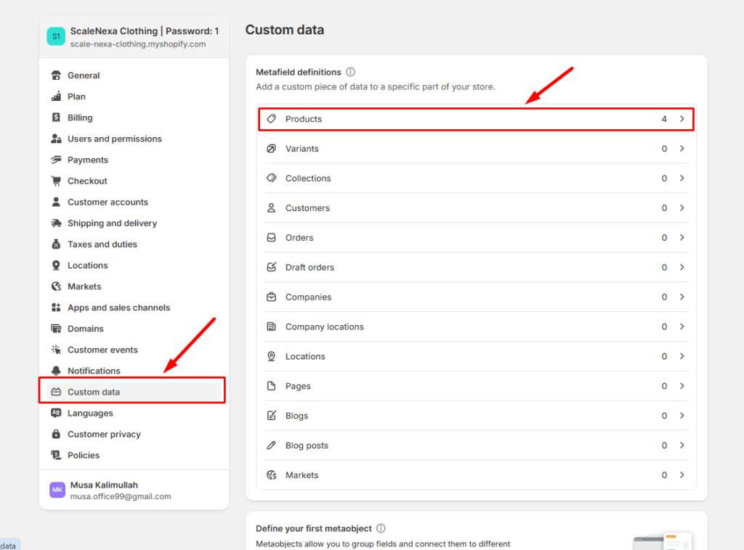Expand Orders row chevron
Viewport: 744px width, 550px height.
682,237
